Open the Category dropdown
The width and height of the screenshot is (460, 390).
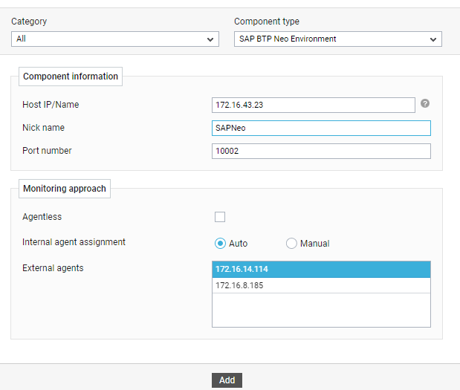click(x=115, y=39)
